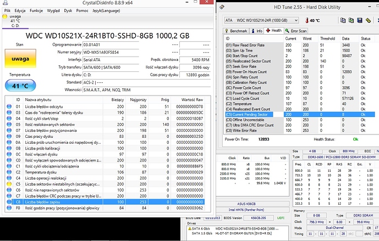
Task: Click status circle of row C2 Temperatura dysku
Action: 9,172
